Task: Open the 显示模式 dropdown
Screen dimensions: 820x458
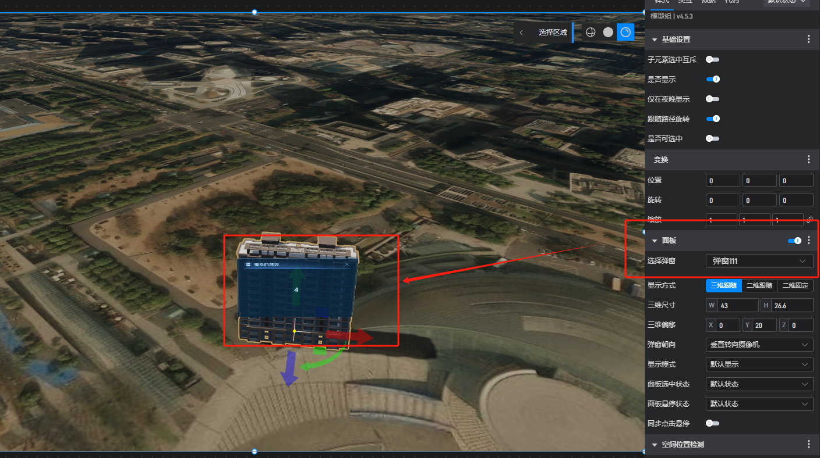Action: click(x=759, y=364)
